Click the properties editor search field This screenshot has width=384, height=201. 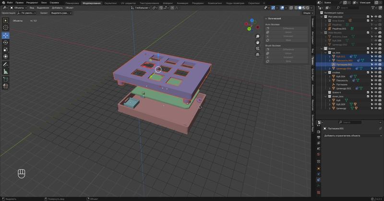pyautogui.click(x=350, y=122)
